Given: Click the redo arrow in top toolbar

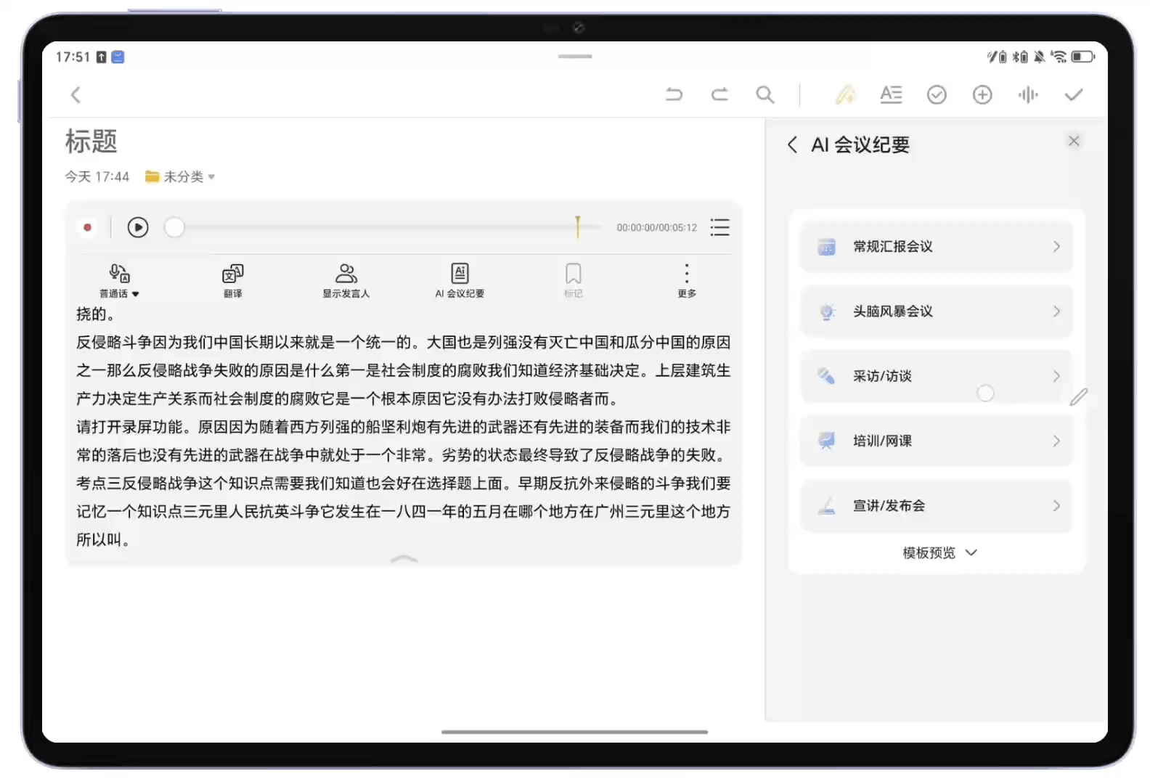Looking at the screenshot, I should 719,94.
